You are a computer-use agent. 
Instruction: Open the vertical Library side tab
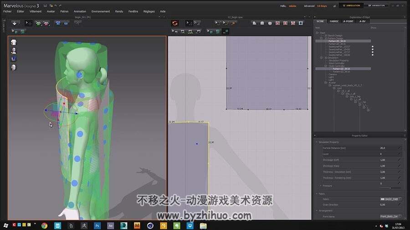pos(4,25)
